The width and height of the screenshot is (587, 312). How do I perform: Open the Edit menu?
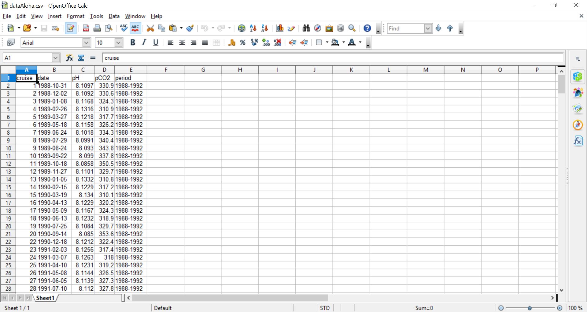[x=21, y=16]
